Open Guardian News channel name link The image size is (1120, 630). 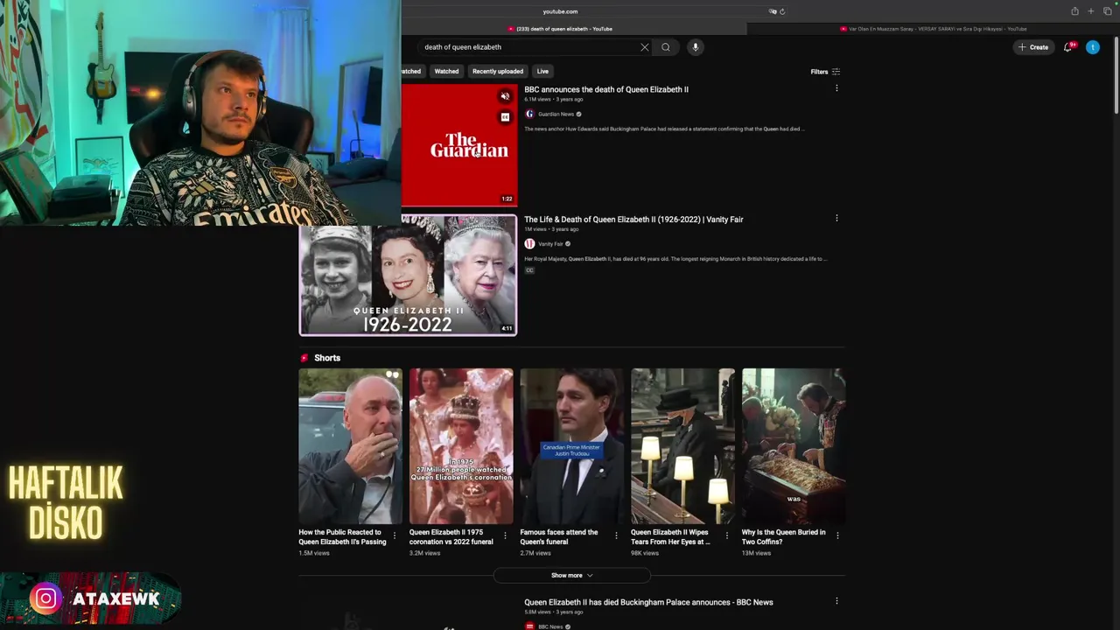click(x=556, y=114)
